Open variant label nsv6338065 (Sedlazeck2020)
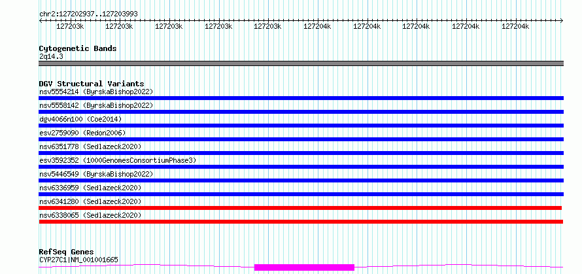Image resolution: width=582 pixels, height=274 pixels. tap(90, 215)
